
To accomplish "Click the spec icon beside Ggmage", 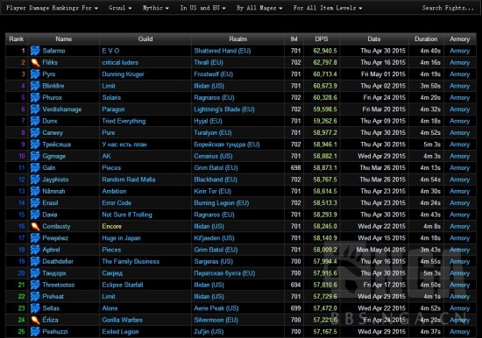I will (35, 156).
